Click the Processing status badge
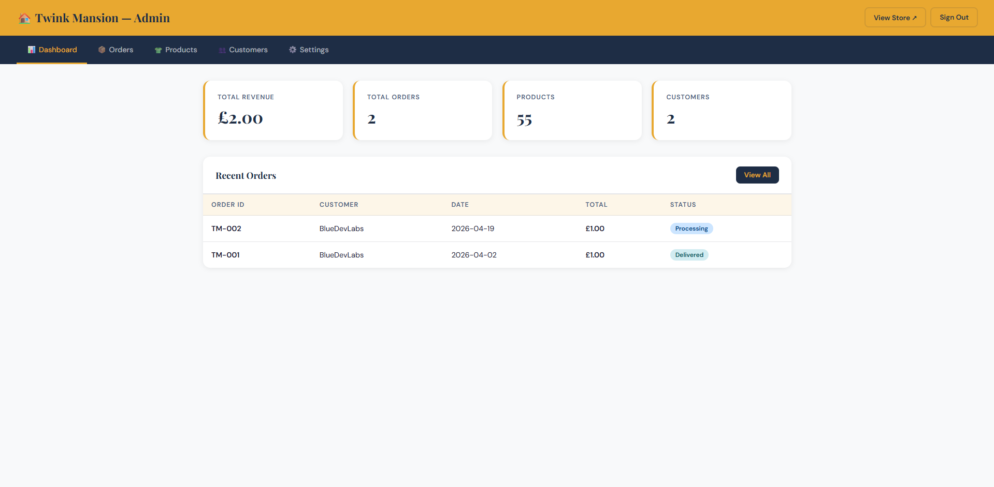994x487 pixels. (691, 229)
